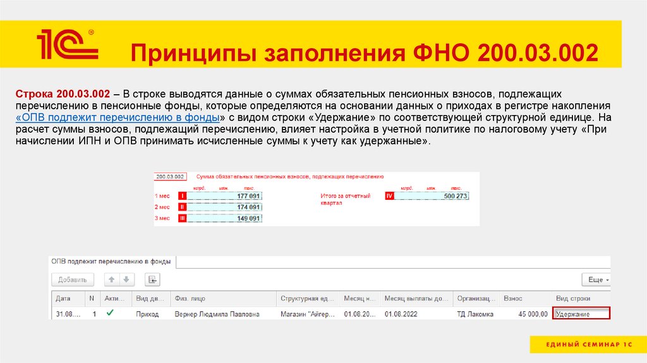Select the date cell 31.08....
The height and width of the screenshot is (363, 647).
click(68, 314)
